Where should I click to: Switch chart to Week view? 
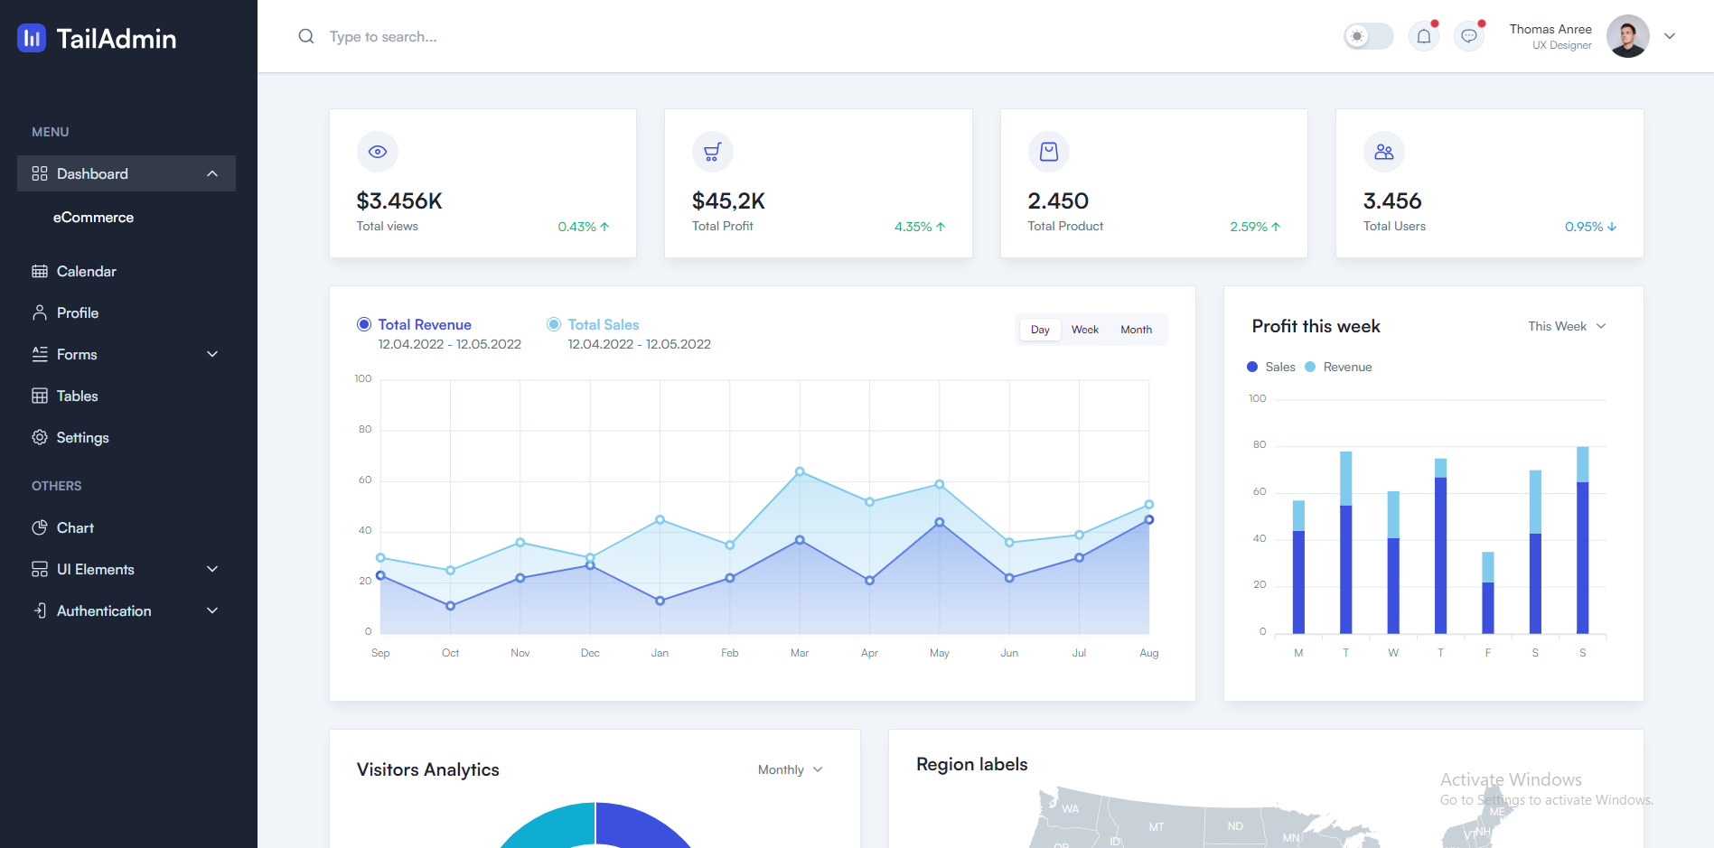(1084, 330)
